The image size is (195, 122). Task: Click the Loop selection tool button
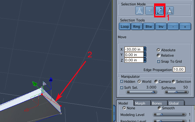[125, 26]
